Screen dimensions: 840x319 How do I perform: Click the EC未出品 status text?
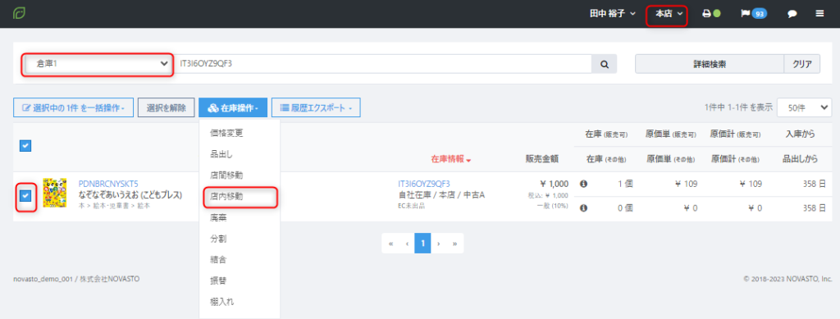[412, 205]
